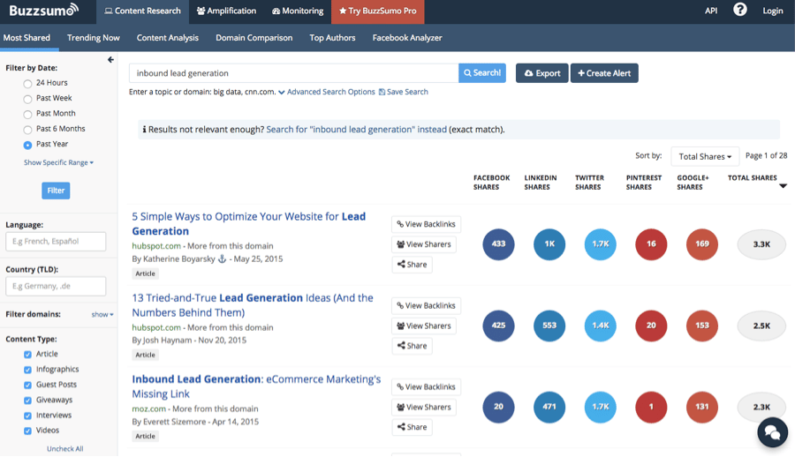Click View Backlinks for the moz.com article
The height and width of the screenshot is (457, 795).
(x=426, y=387)
